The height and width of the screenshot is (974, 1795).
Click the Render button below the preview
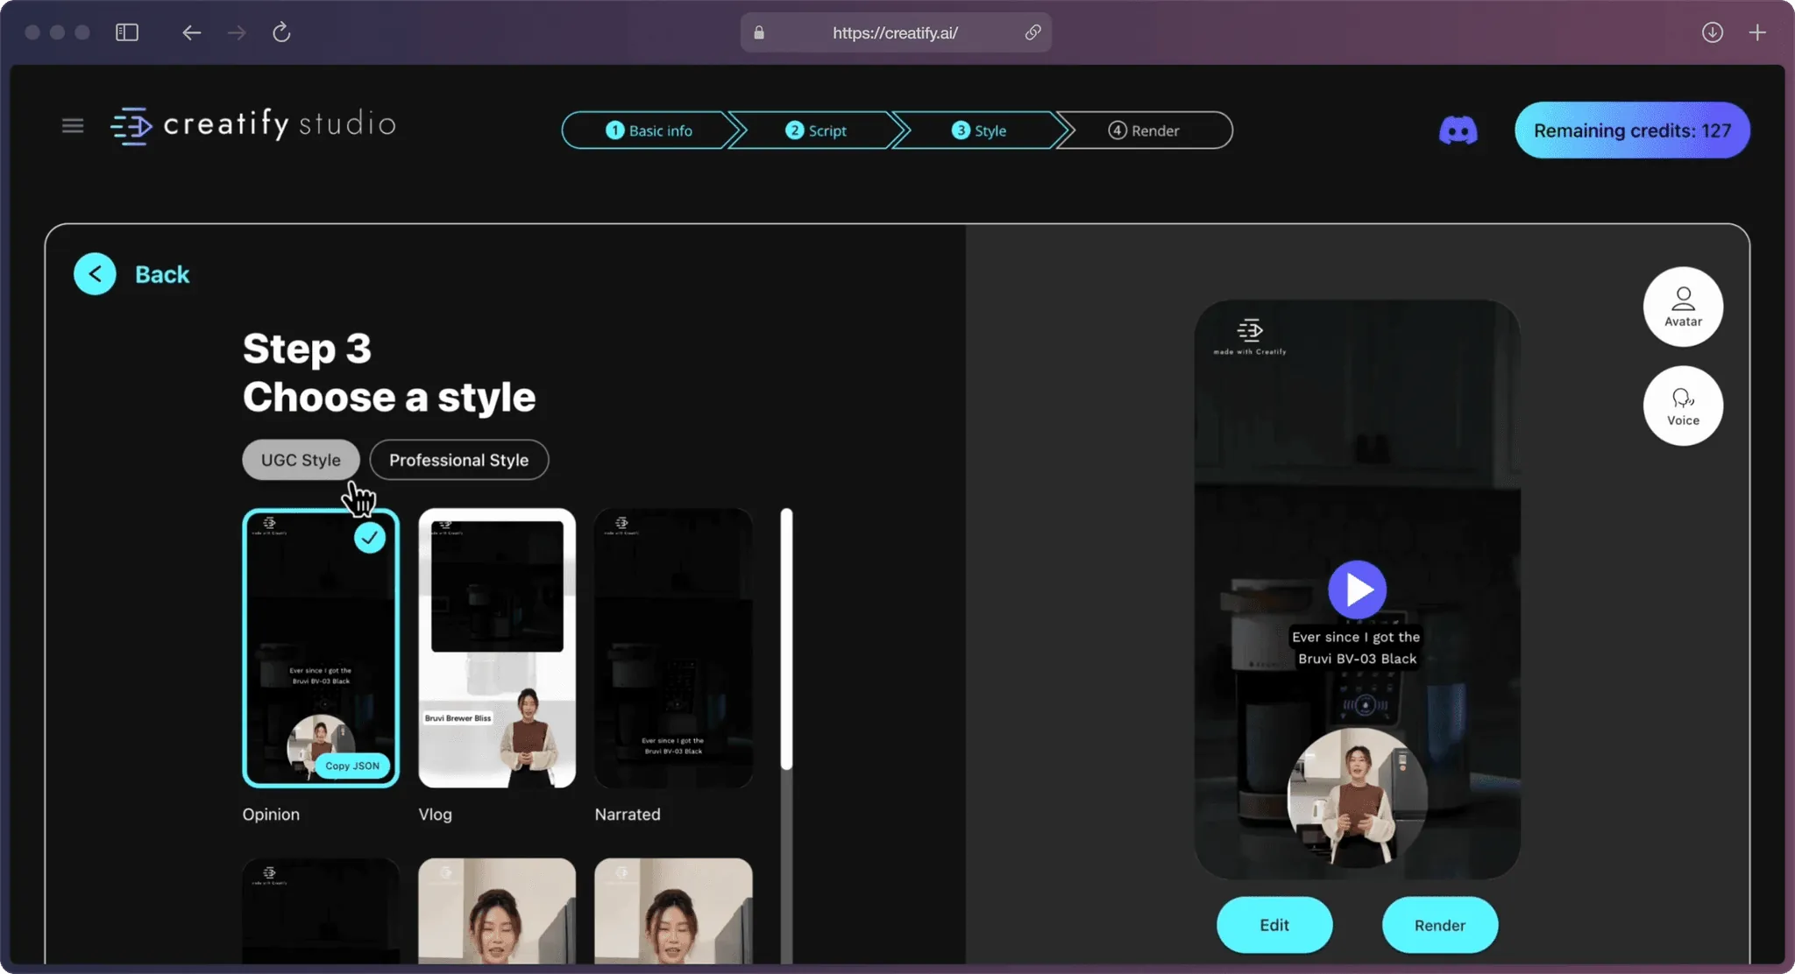point(1440,925)
